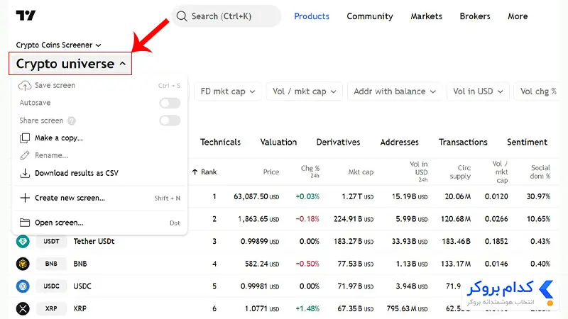Viewport: 568px width, 319px height.
Task: Open the Brokers nav link
Action: pyautogui.click(x=475, y=16)
